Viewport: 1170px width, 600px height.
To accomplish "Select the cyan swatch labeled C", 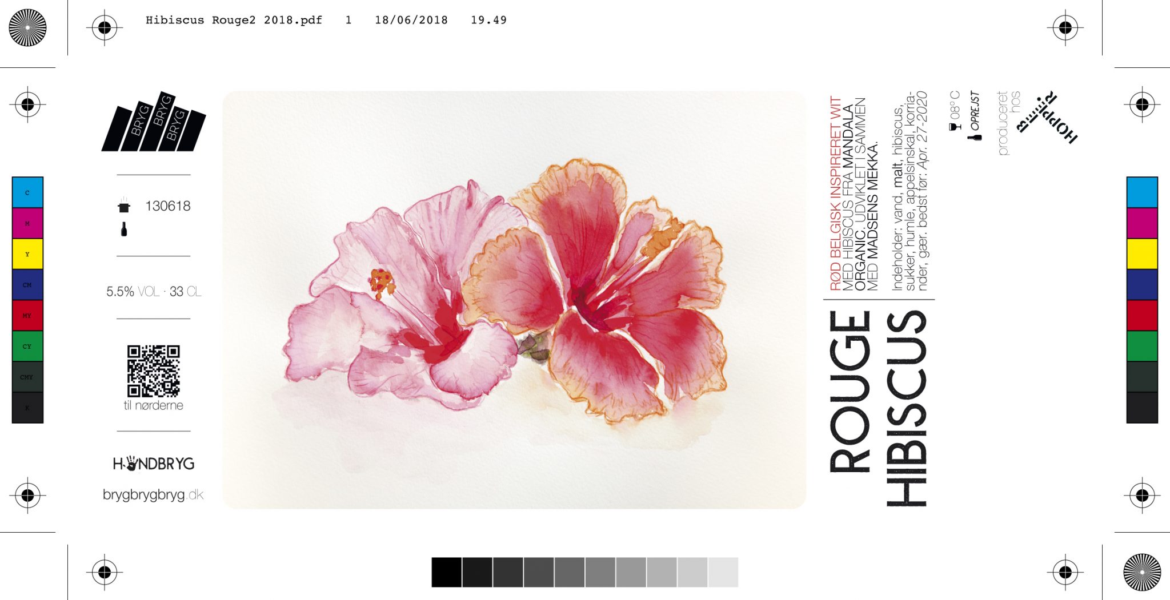I will pyautogui.click(x=27, y=192).
